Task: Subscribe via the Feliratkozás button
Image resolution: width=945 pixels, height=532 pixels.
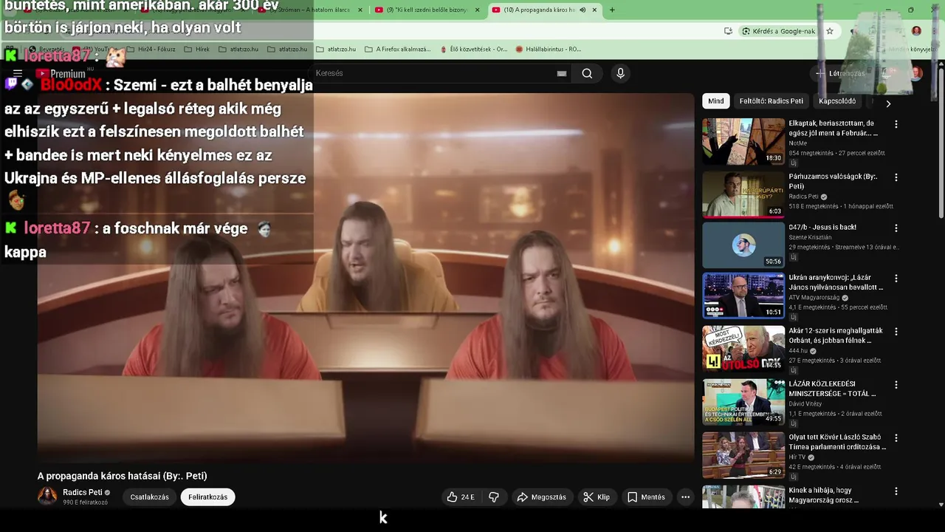Action: point(207,497)
